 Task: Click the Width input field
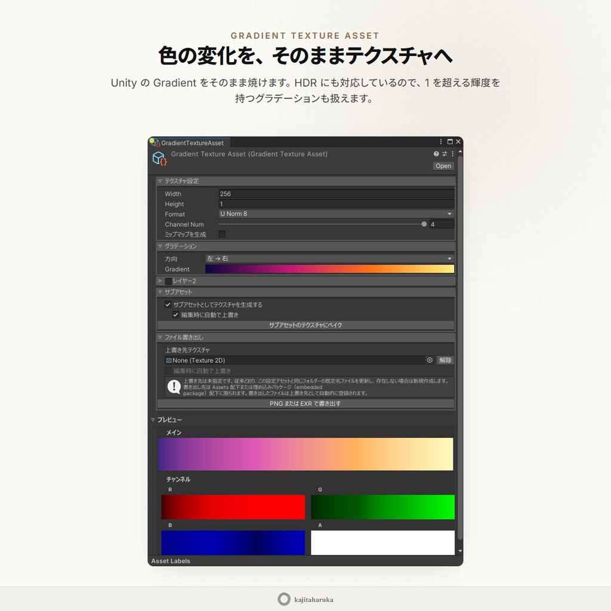click(x=337, y=194)
